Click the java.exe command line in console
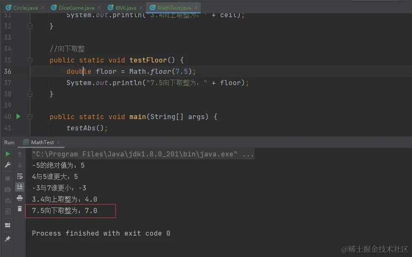The image size is (412, 257). click(x=143, y=154)
